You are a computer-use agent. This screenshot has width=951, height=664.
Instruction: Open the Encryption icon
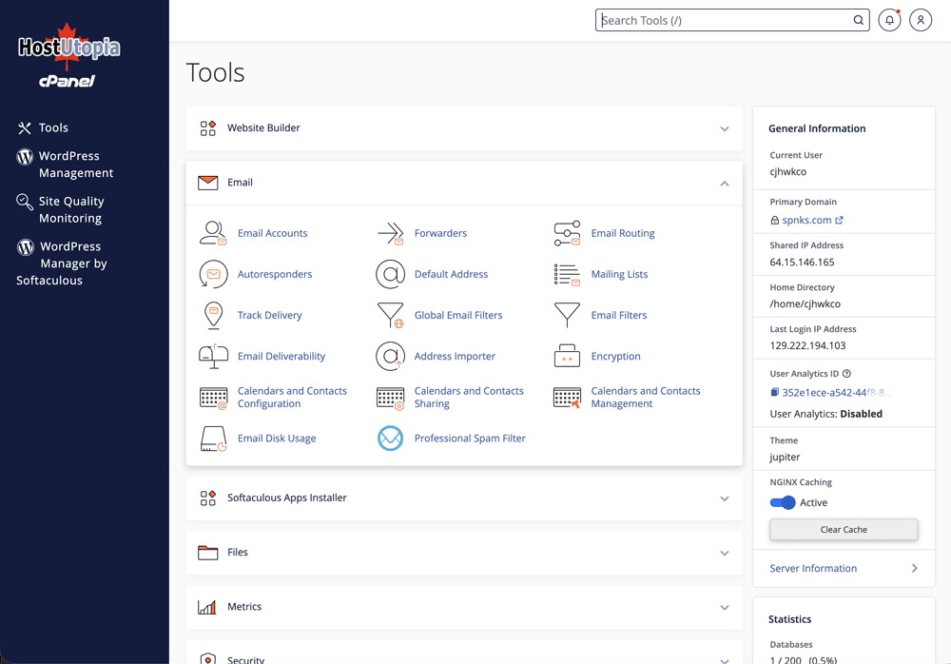pos(567,356)
